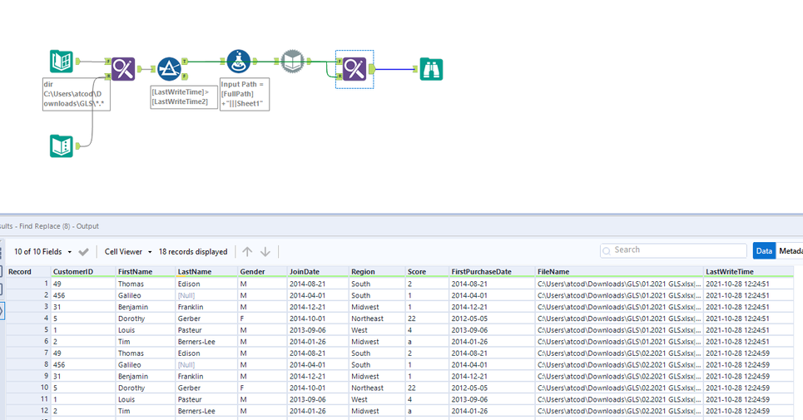Click the first Find Replace F input anchor
803x420 pixels.
(x=108, y=62)
